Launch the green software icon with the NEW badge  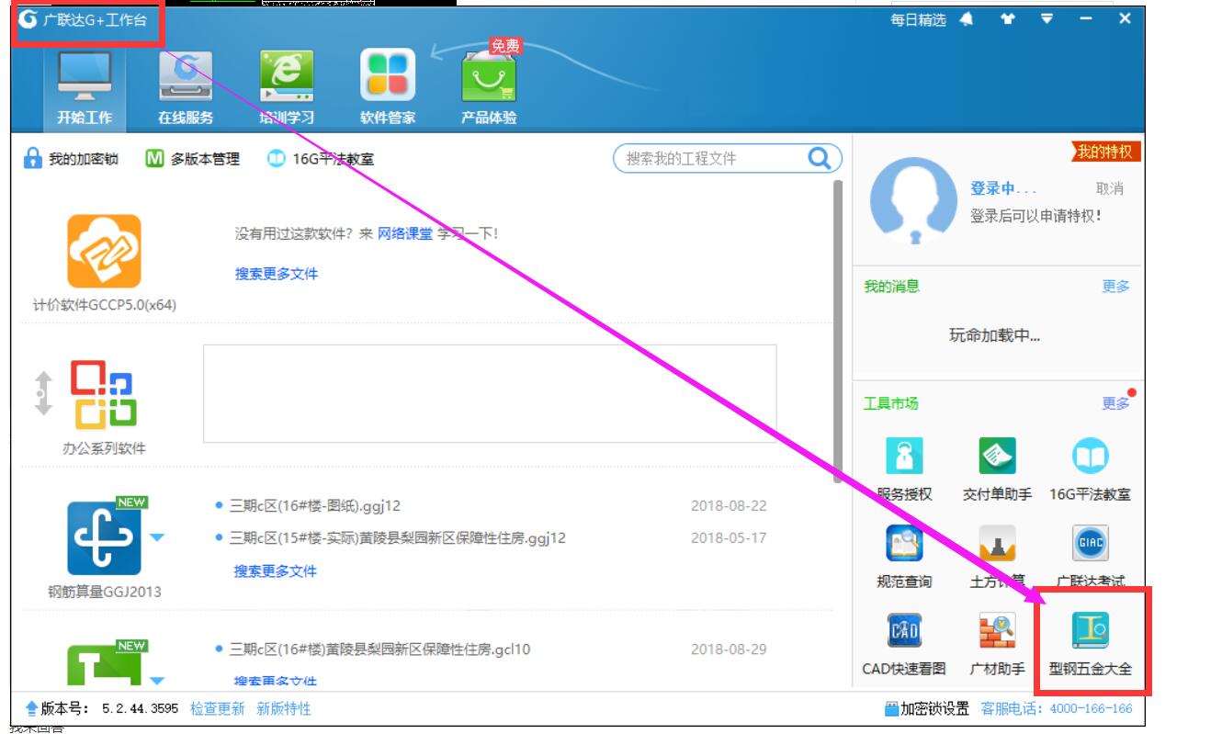tap(104, 663)
